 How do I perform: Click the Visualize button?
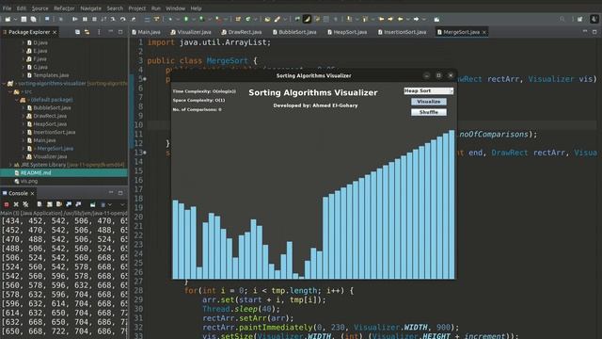[x=429, y=102]
